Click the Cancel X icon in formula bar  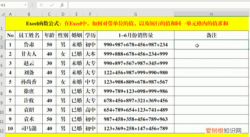coord(41,5)
